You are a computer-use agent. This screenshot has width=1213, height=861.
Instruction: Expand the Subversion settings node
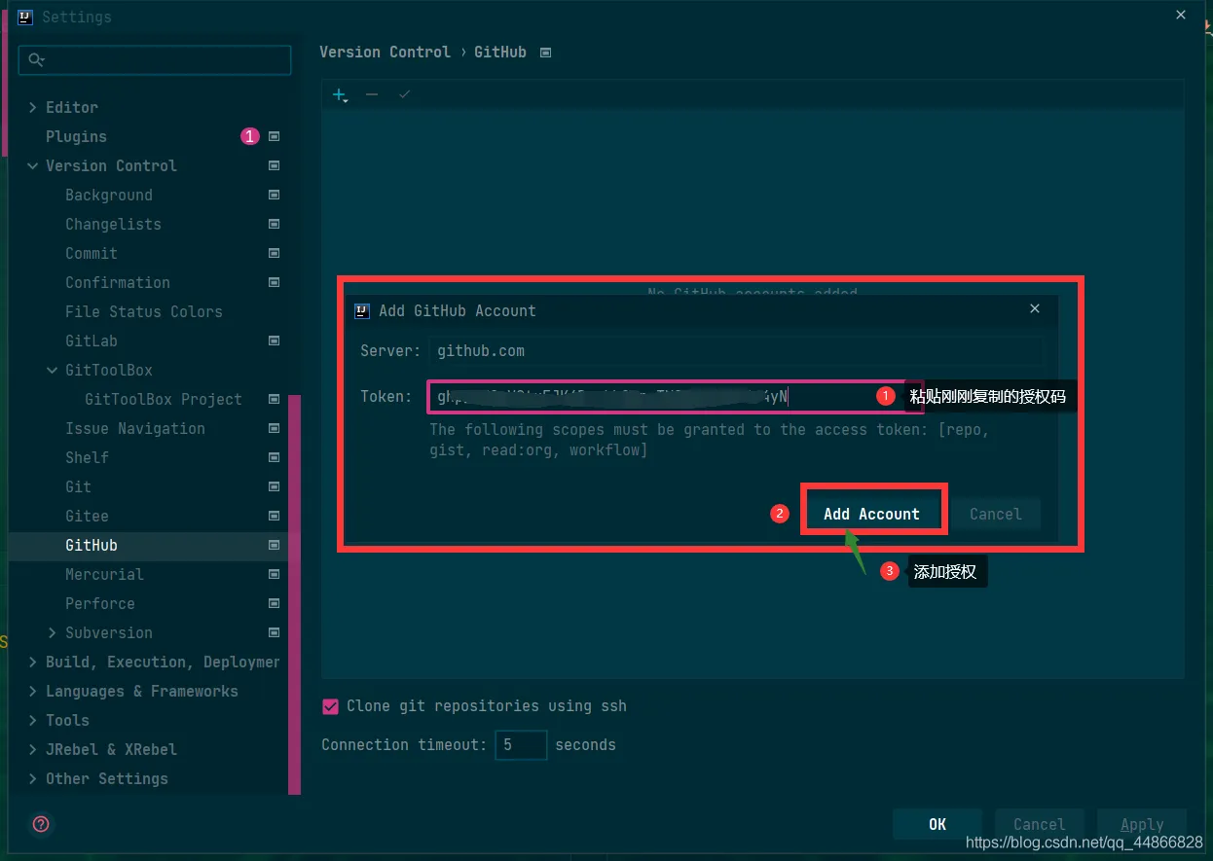53,632
